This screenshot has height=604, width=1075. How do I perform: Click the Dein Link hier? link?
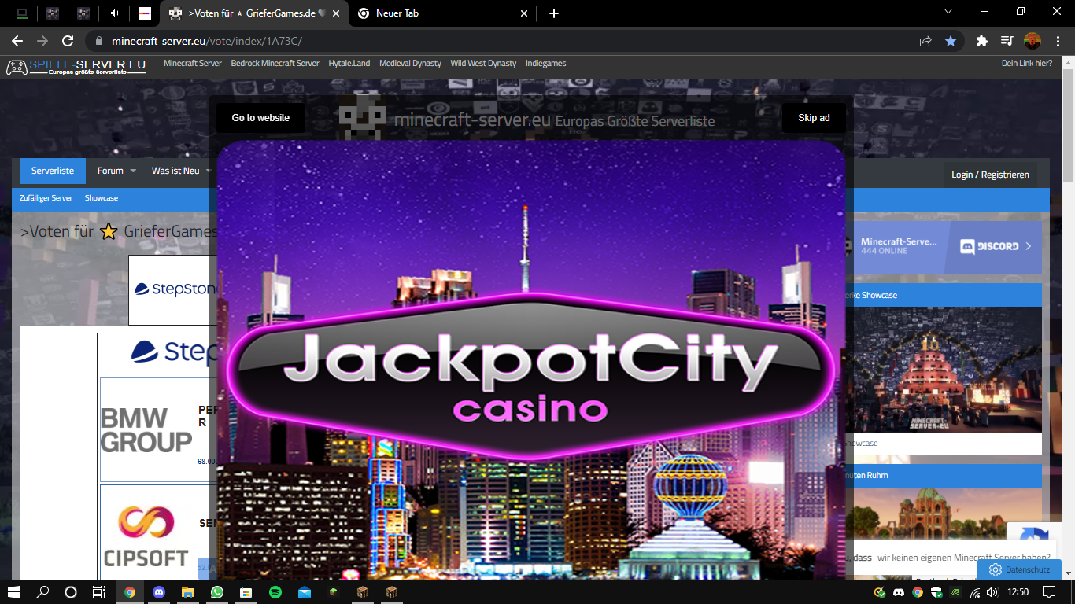[1027, 63]
